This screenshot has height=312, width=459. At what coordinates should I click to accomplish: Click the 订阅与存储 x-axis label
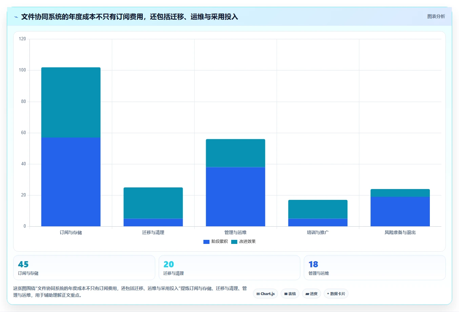tap(71, 232)
